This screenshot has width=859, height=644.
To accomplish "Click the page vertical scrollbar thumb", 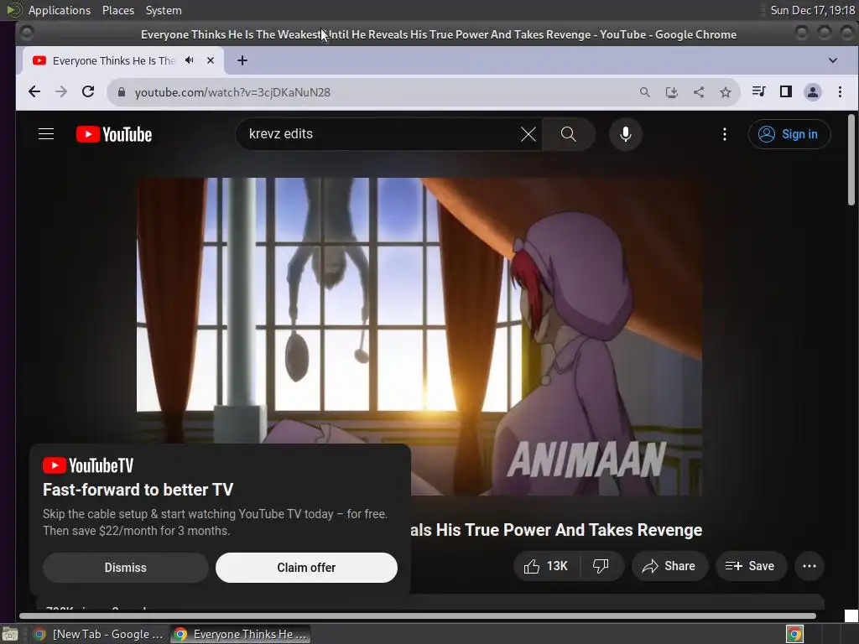I will point(851,160).
